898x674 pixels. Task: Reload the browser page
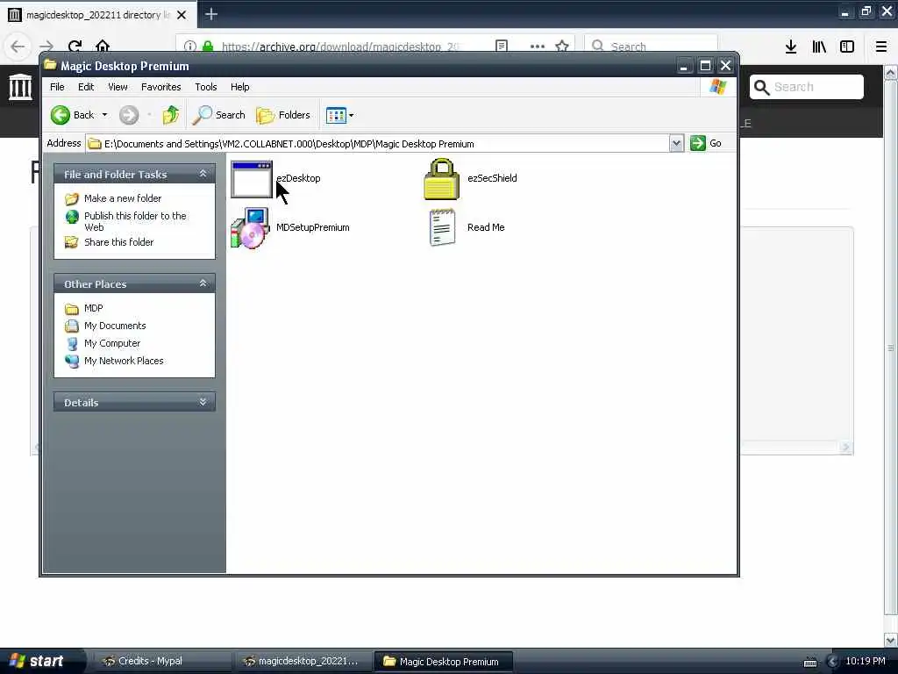pos(75,47)
